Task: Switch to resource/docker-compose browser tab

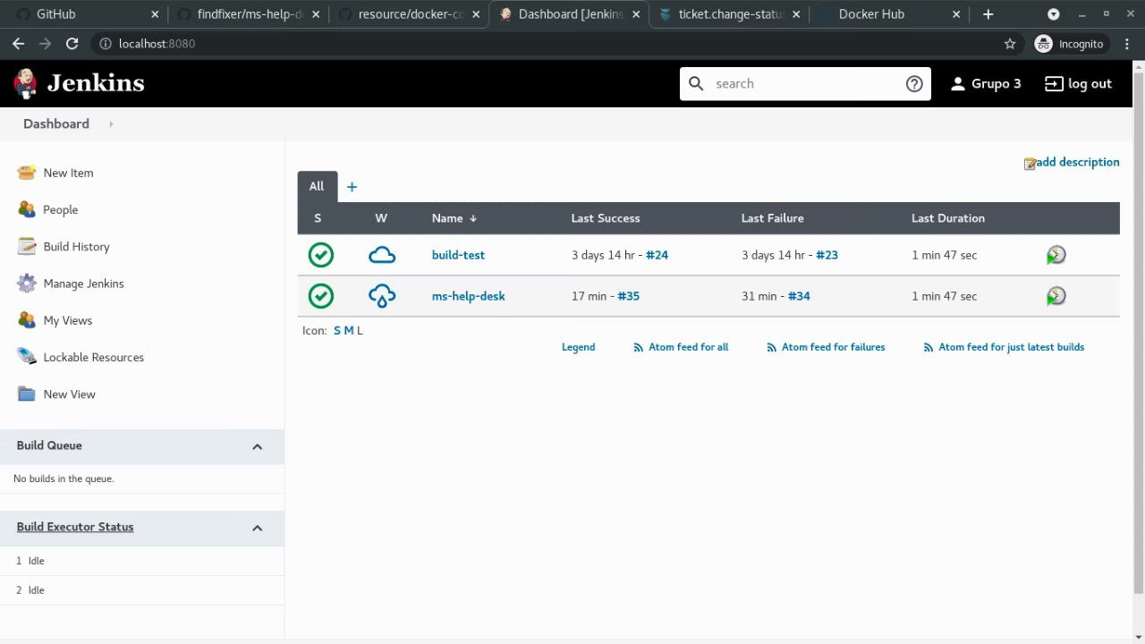Action: click(x=409, y=14)
